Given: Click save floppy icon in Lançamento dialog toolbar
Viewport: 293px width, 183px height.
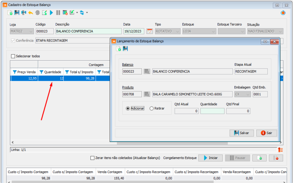Looking at the screenshot, I should click(x=125, y=49).
